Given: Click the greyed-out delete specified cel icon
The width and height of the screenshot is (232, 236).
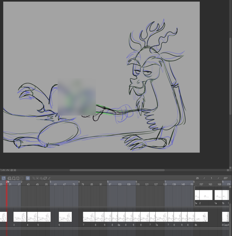Looking at the screenshot, I should (x=22, y=178).
